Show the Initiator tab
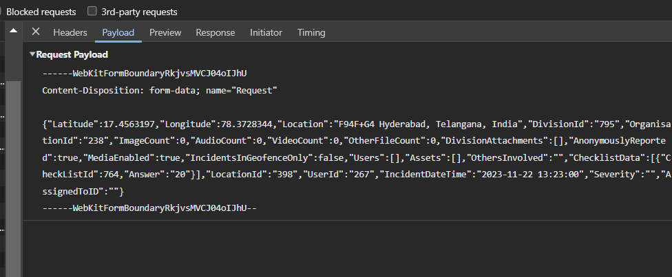Screen dimensions: 672x277 pos(266,32)
